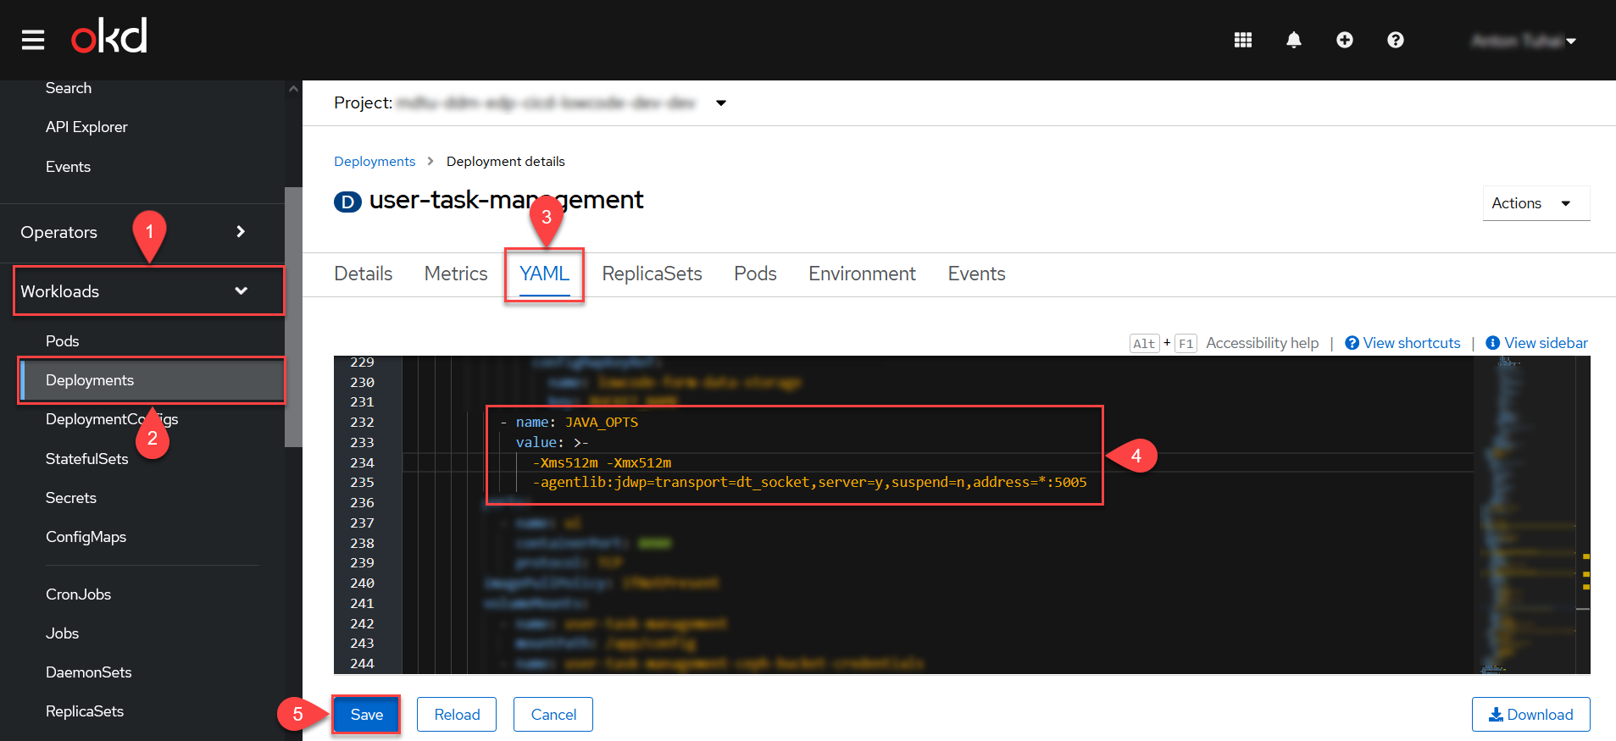
Task: Open API Explorer in sidebar
Action: point(86,127)
